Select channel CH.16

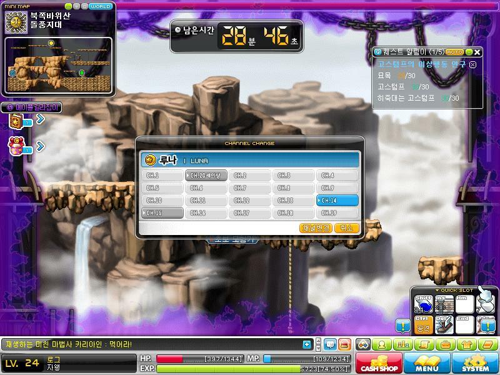(x=206, y=212)
